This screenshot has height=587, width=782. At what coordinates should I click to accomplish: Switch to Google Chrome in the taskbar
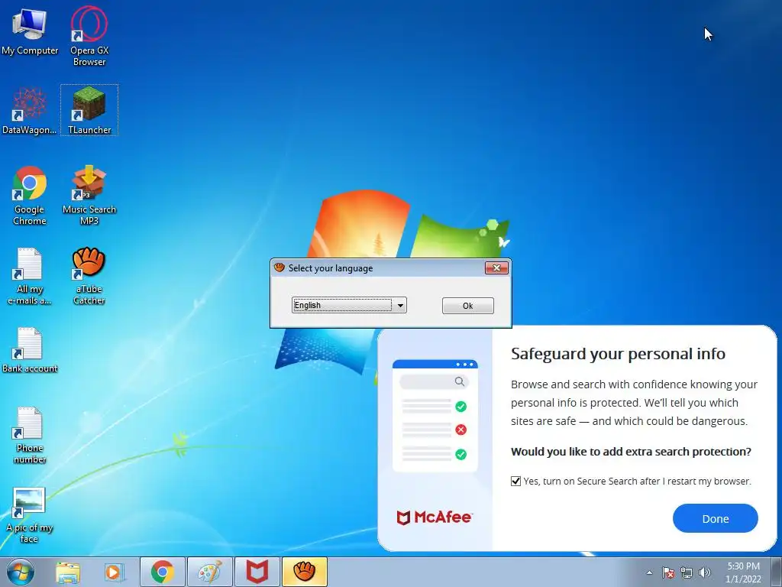(x=162, y=572)
